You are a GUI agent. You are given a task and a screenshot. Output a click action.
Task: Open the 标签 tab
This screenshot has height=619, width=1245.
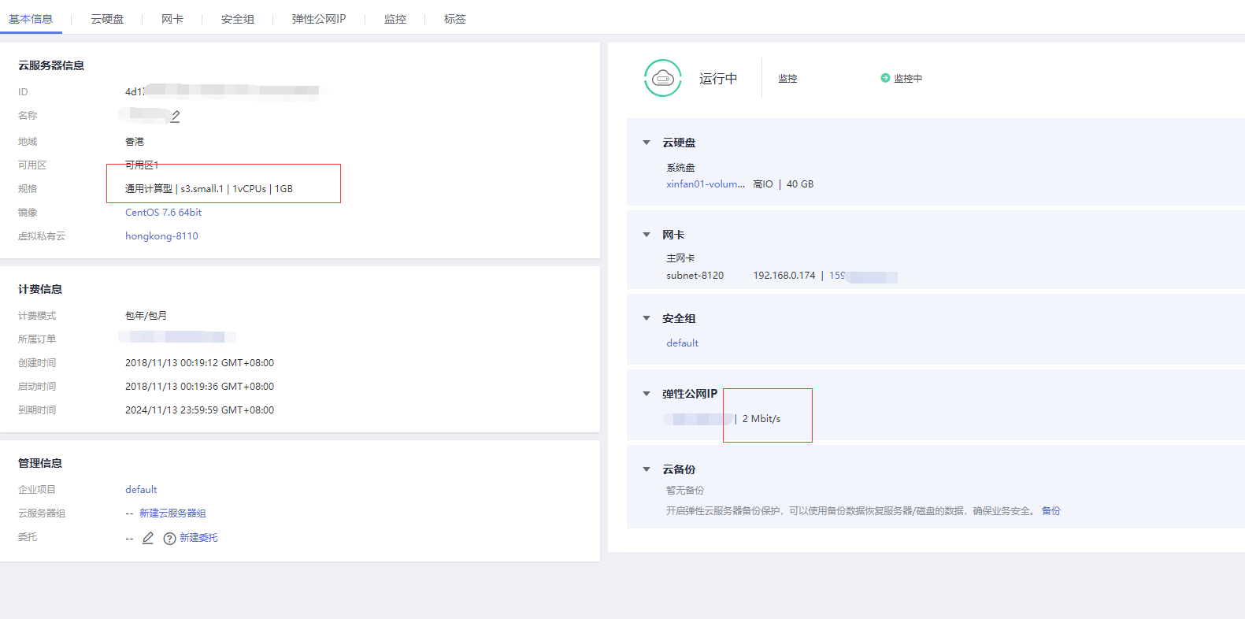point(455,19)
